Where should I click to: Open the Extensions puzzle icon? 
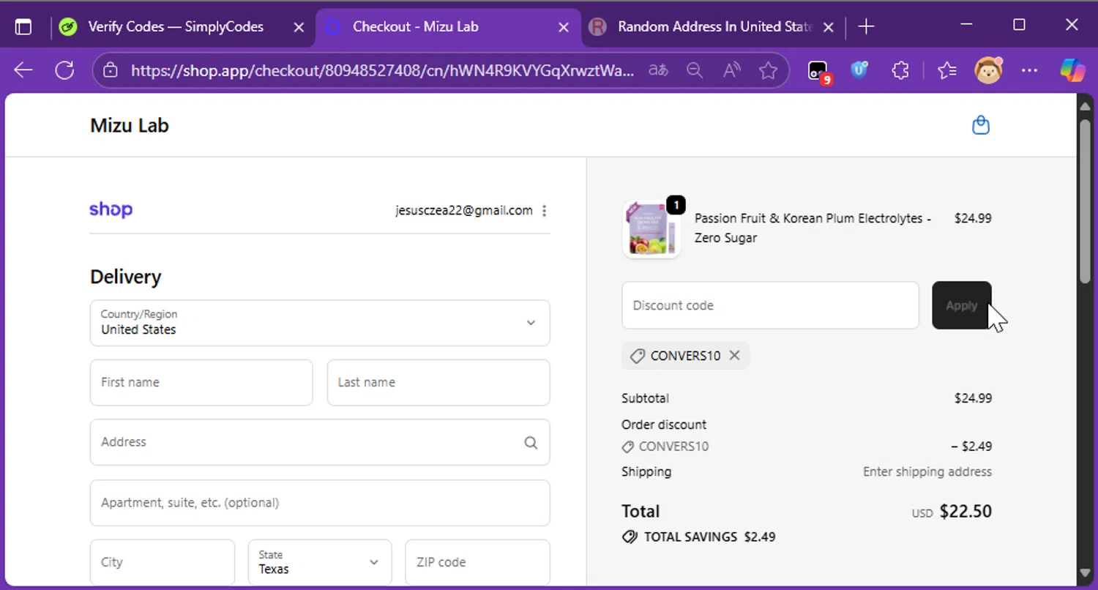(900, 70)
